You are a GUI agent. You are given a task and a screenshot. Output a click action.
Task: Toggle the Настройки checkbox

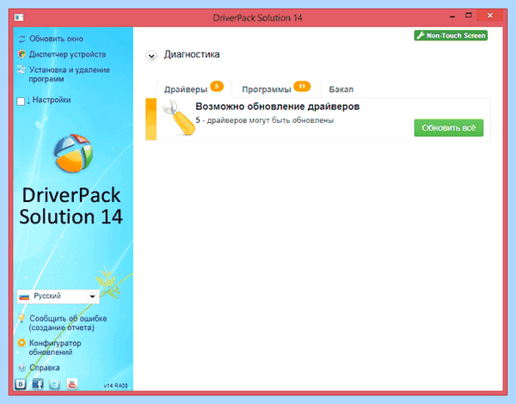coord(21,101)
